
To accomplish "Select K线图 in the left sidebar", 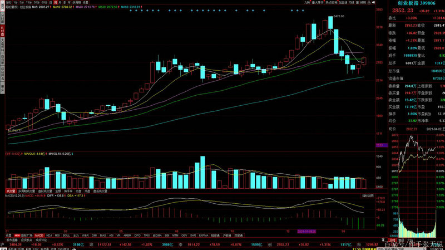I will (2, 28).
